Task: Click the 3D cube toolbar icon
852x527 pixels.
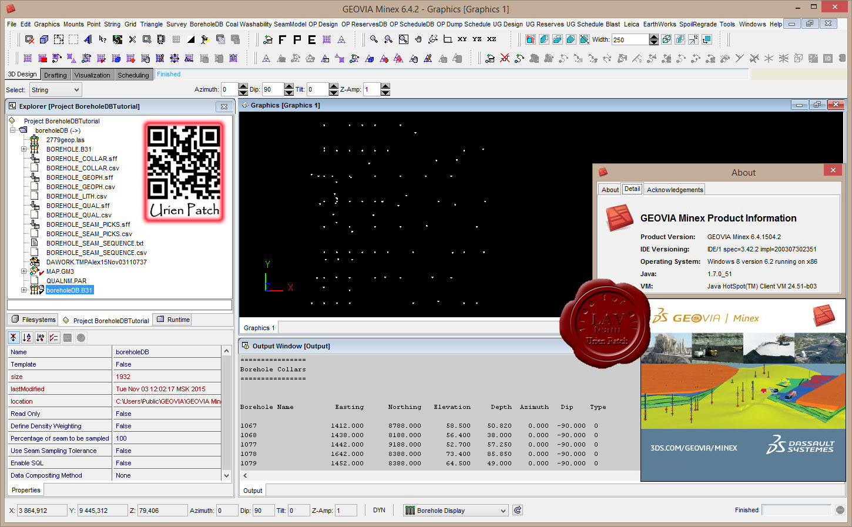Action: coord(44,39)
